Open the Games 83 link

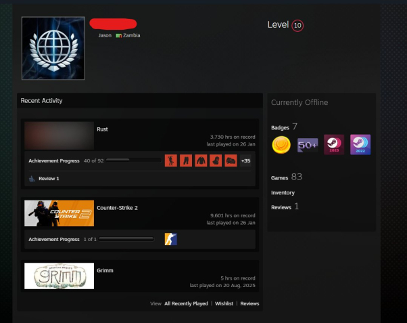[287, 177]
